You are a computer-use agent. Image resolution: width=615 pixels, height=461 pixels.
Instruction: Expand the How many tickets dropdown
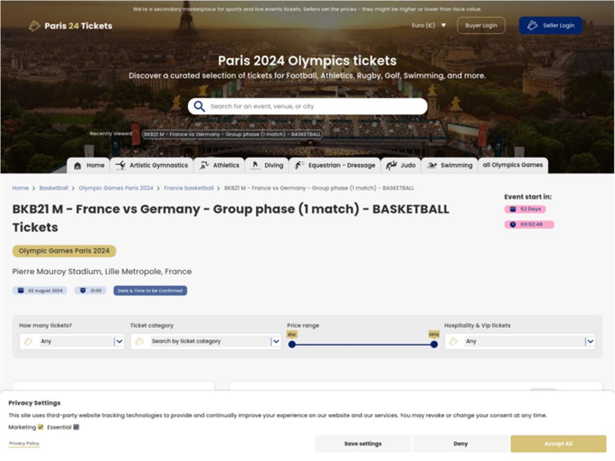(119, 342)
